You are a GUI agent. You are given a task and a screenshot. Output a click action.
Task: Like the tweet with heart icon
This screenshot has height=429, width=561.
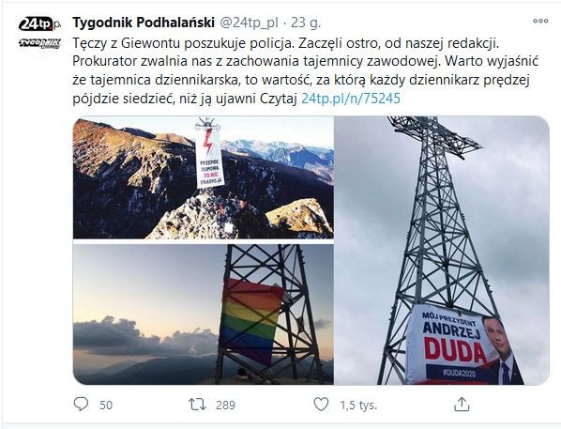point(321,405)
